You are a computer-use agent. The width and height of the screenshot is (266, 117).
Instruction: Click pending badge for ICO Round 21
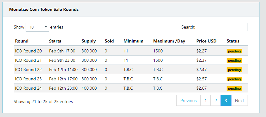click(x=234, y=61)
